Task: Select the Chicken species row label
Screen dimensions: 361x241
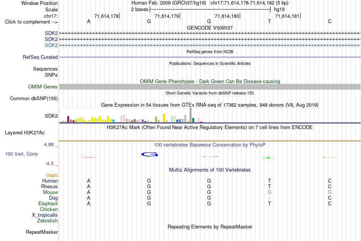Action: 49,209
